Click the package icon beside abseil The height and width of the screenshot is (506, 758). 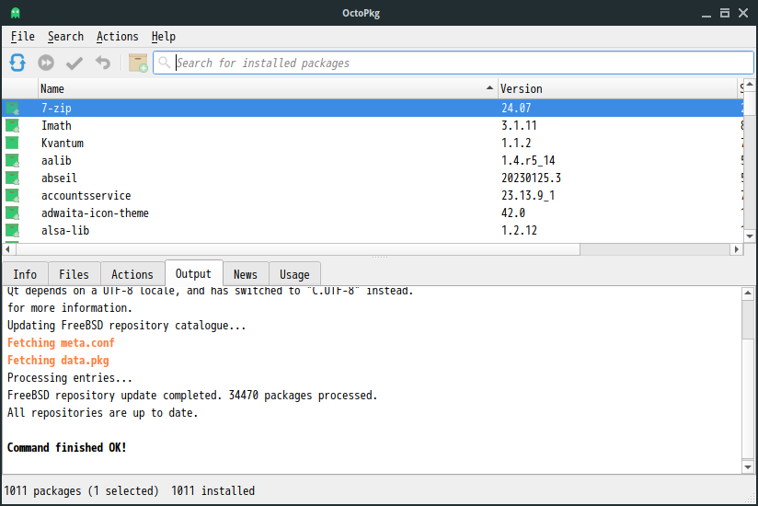pos(13,178)
